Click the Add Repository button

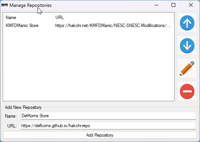(x=100, y=135)
